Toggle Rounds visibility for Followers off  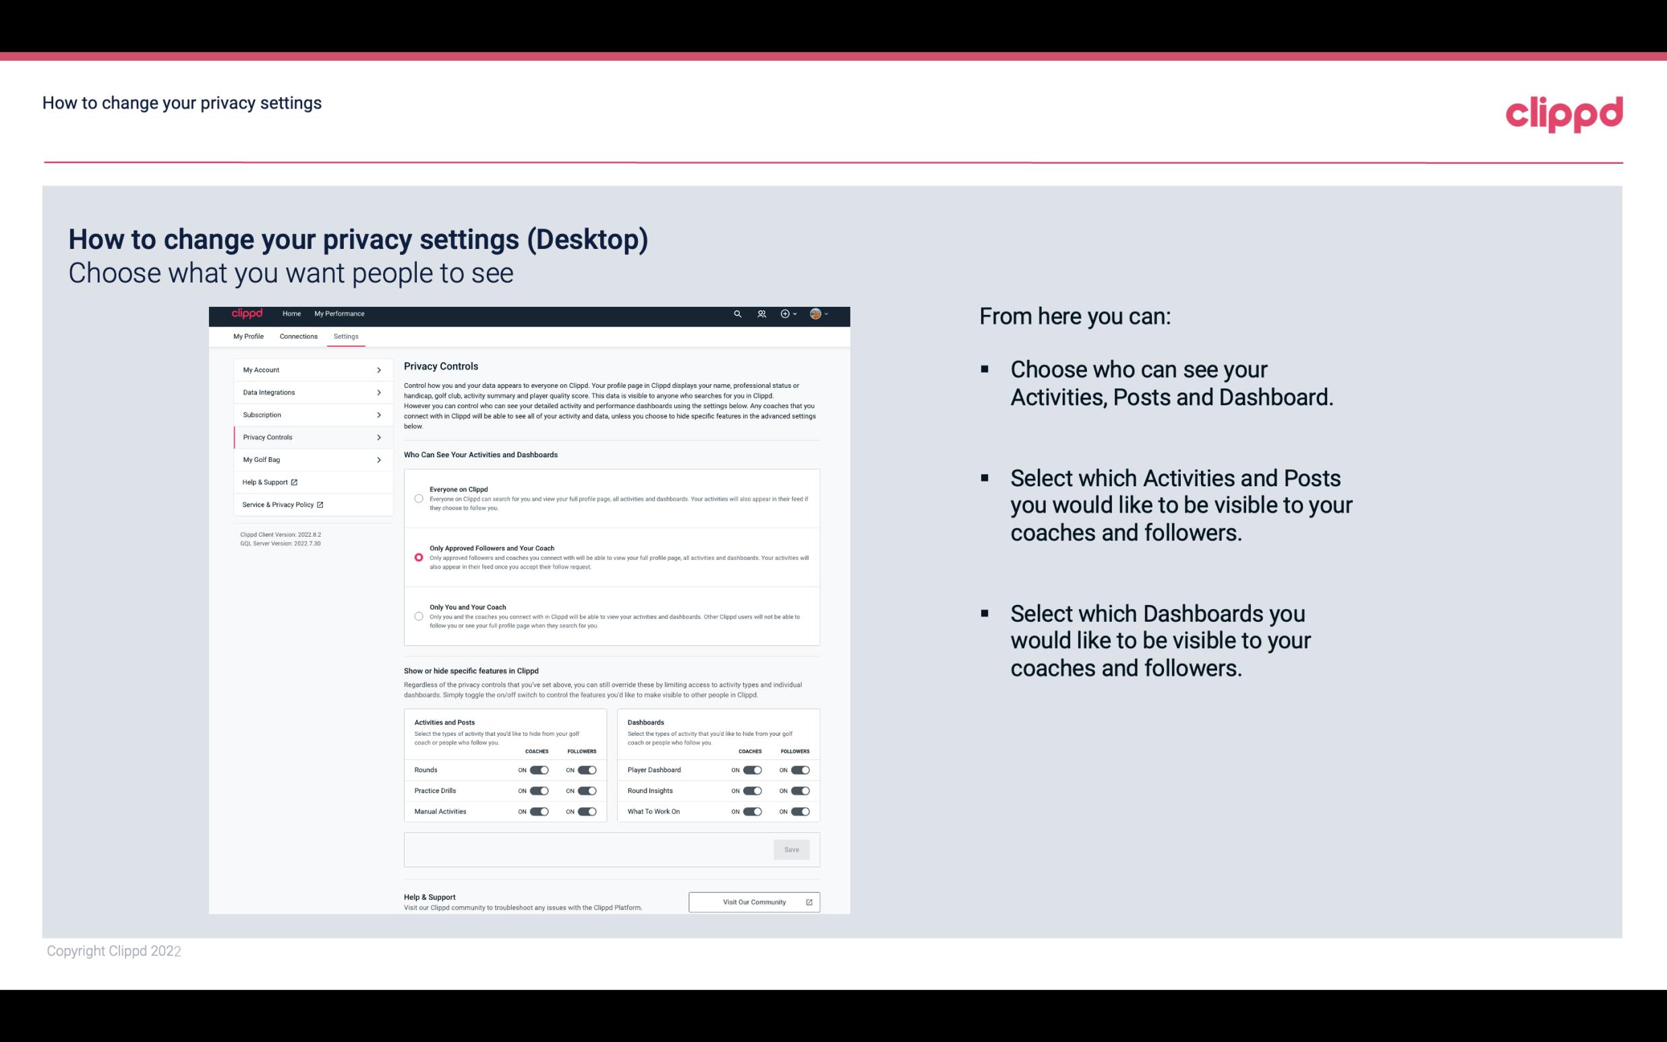(x=587, y=770)
